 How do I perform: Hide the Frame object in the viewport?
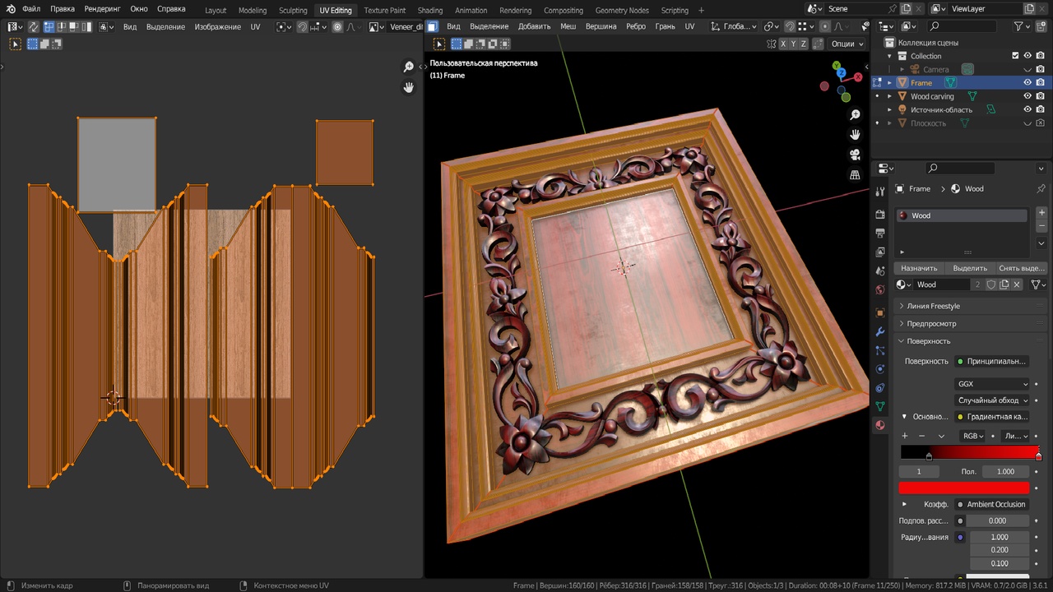1027,83
